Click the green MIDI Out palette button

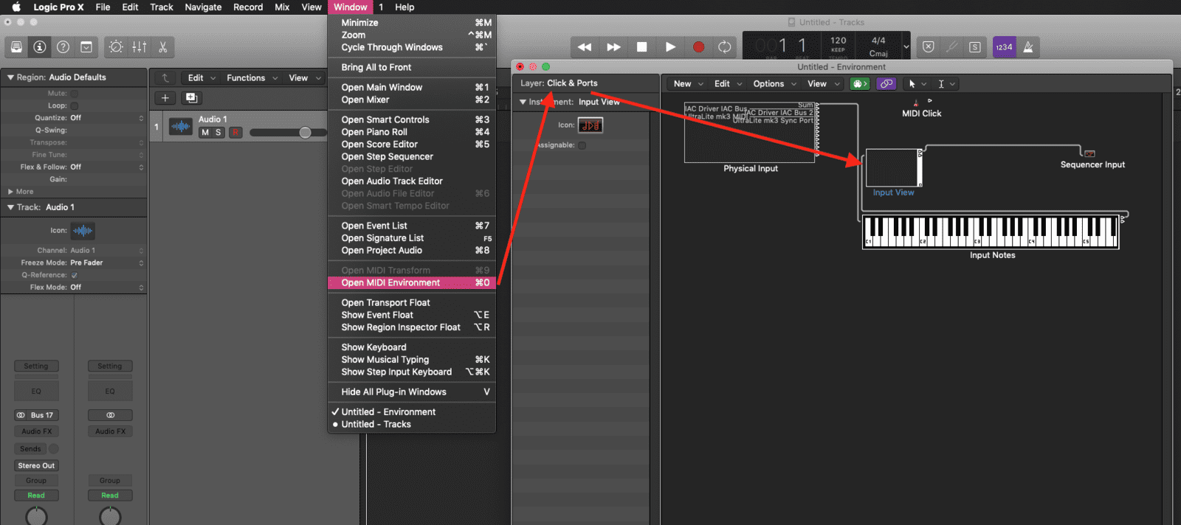point(860,84)
